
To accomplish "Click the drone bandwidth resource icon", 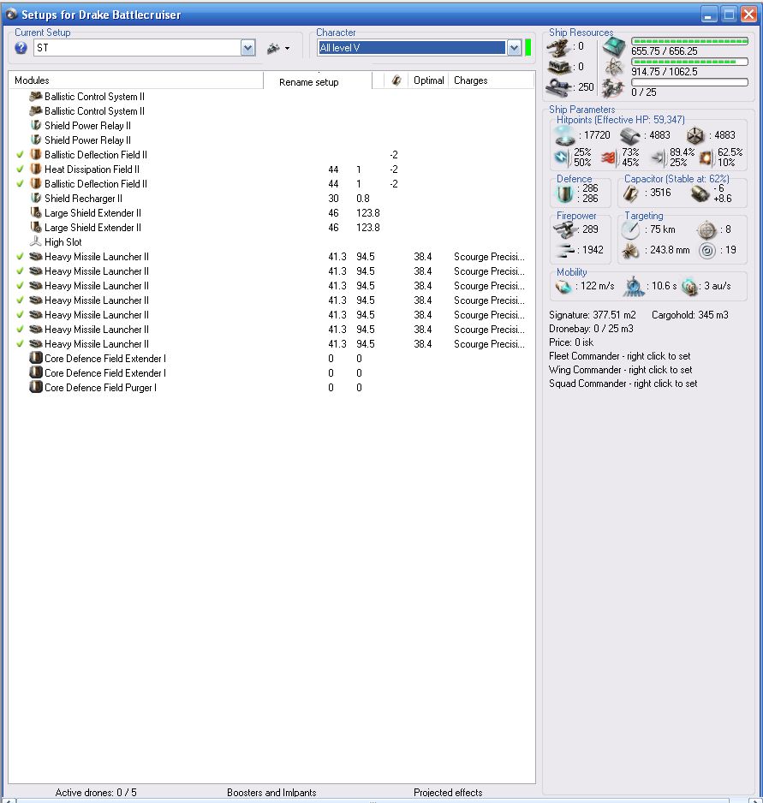I will [613, 88].
